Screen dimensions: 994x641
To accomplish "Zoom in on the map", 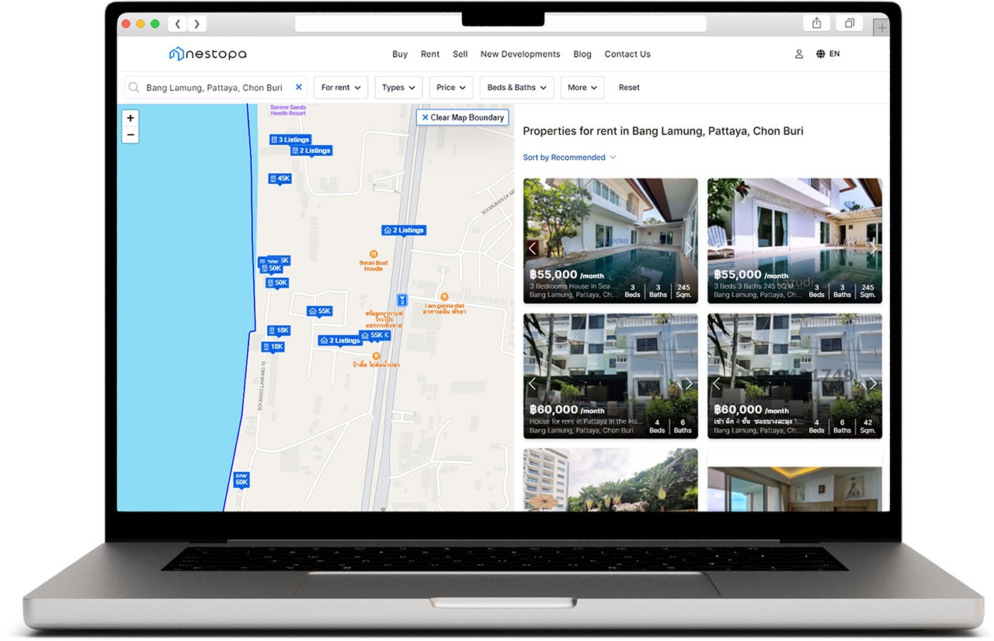I will [x=130, y=118].
